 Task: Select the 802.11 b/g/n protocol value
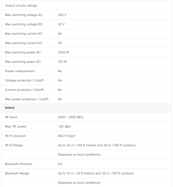(67, 136)
